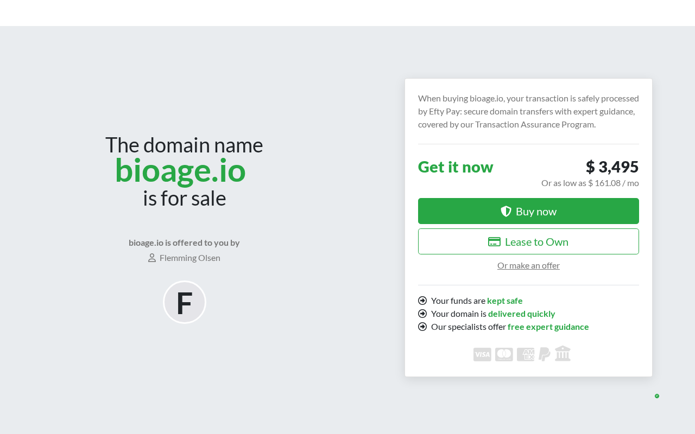Open the small green widget icon at bottom right
The width and height of the screenshot is (695, 434).
pyautogui.click(x=657, y=396)
